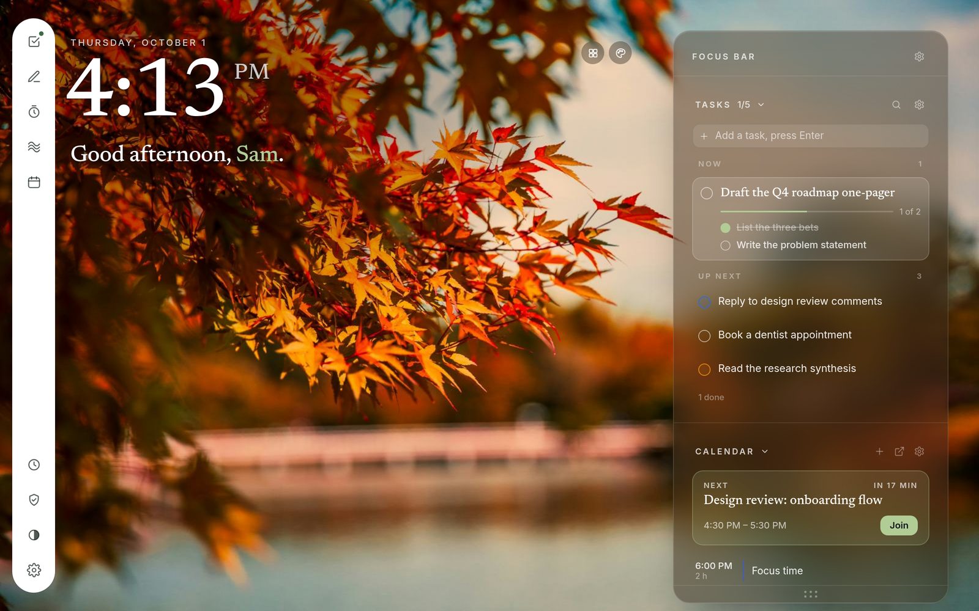
Task: Toggle the contrast theme icon in sidebar
Action: click(x=34, y=535)
